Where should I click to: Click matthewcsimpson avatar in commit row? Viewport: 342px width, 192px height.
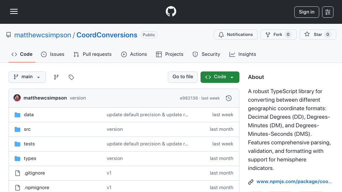tap(17, 98)
